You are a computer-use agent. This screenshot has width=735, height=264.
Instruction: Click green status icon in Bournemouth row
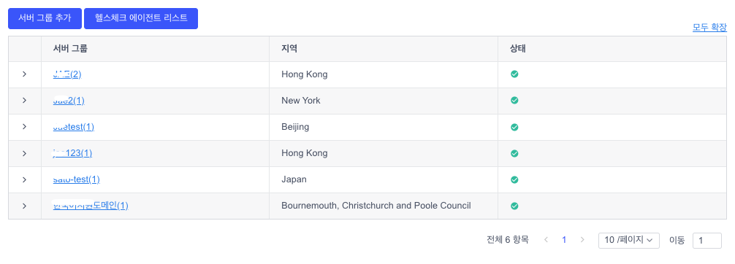tap(514, 206)
